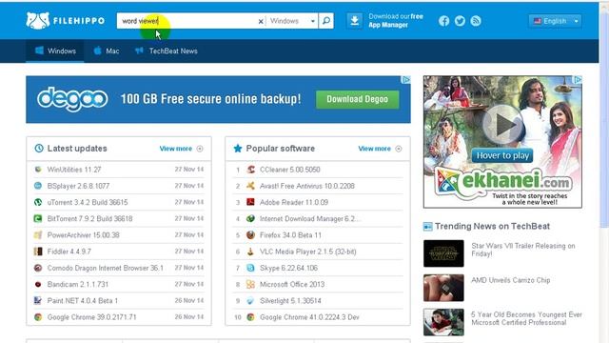Click the Download our free App Manager text
Viewport: 609px width, 343px height.
[x=396, y=21]
